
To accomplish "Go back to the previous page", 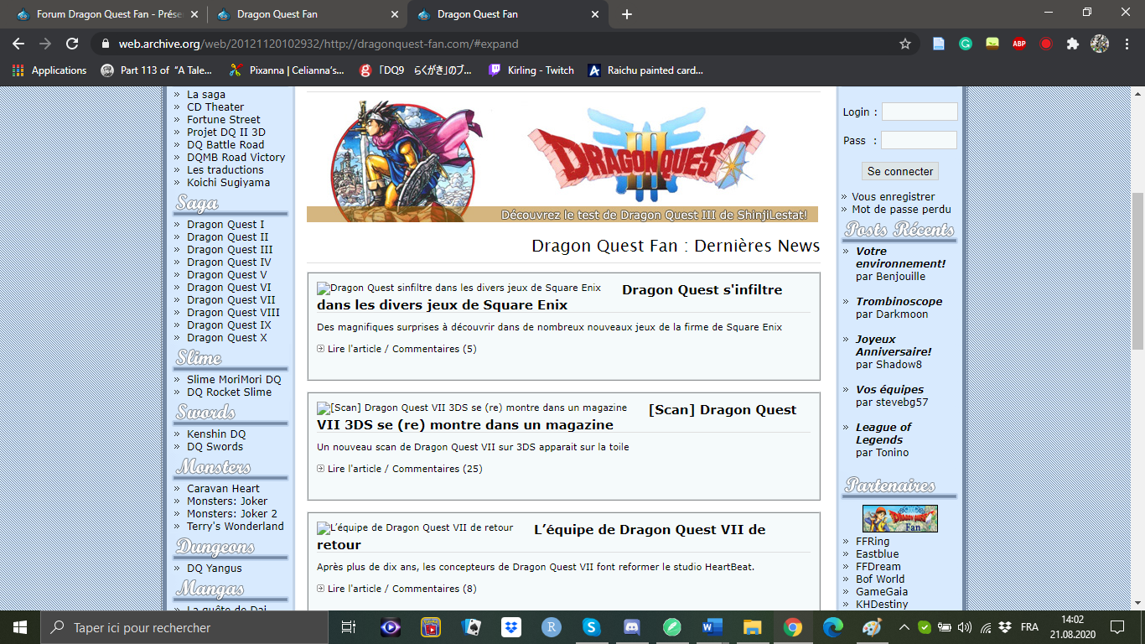I will pyautogui.click(x=18, y=44).
